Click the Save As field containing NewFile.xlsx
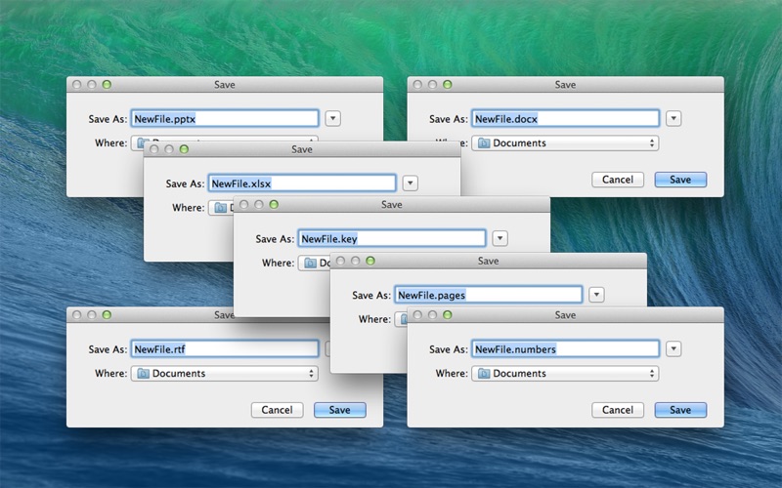Viewport: 782px width, 488px height. click(302, 183)
